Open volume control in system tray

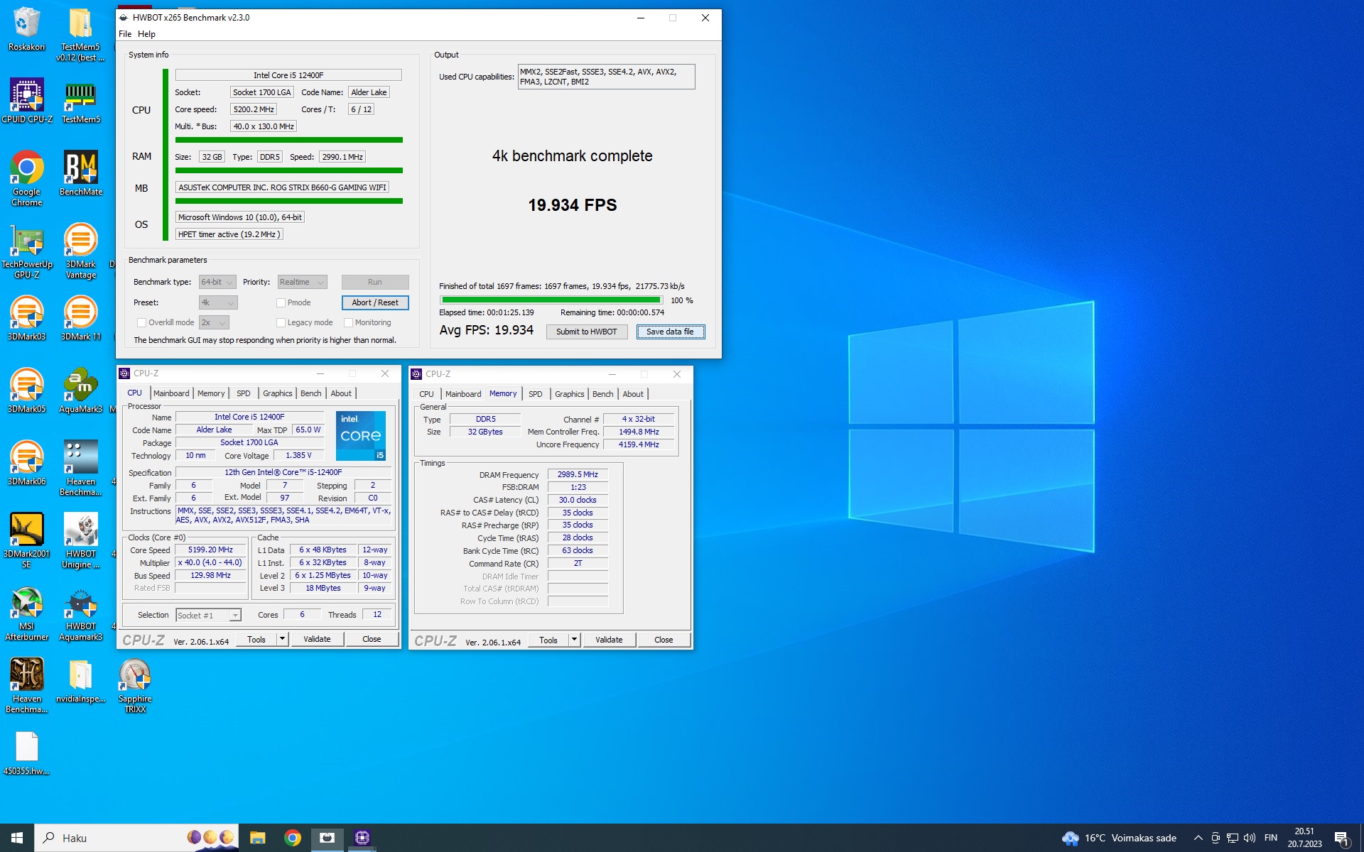click(1250, 838)
